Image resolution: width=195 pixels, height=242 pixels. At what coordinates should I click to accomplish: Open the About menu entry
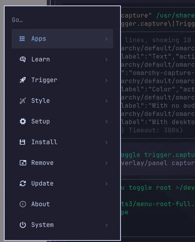[x=62, y=204]
